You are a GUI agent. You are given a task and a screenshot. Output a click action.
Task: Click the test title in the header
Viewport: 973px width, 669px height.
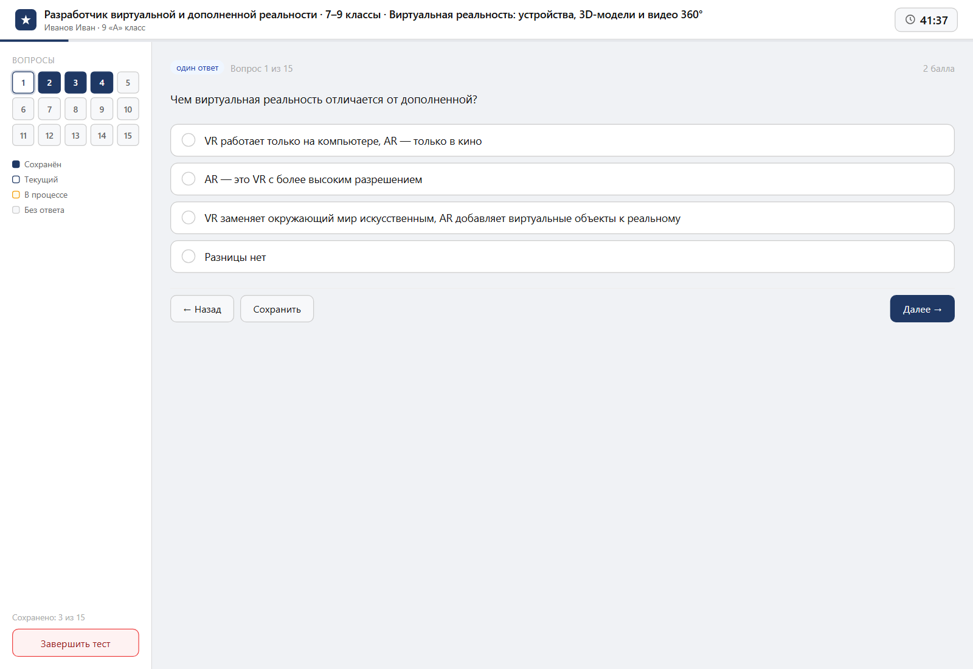click(x=373, y=15)
